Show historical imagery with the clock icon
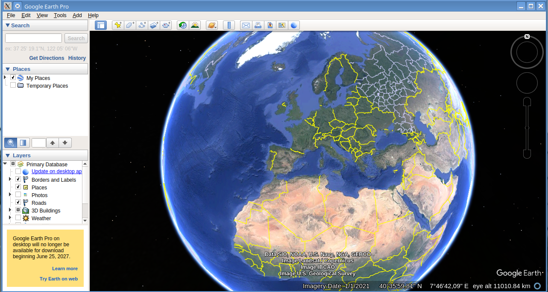 coord(183,25)
